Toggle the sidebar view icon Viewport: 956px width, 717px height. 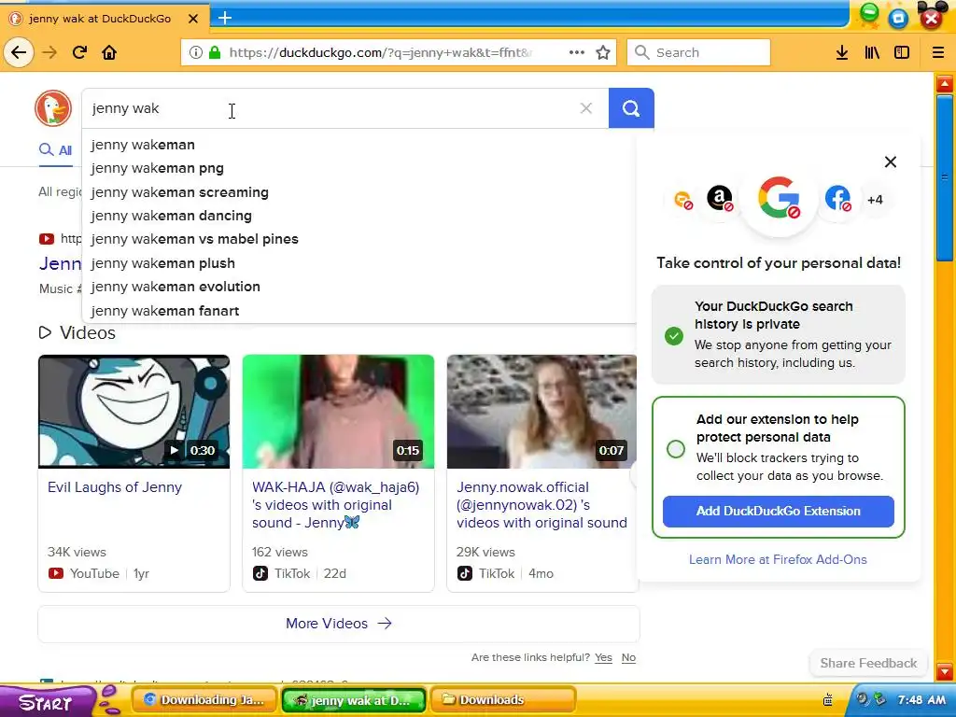(x=902, y=52)
